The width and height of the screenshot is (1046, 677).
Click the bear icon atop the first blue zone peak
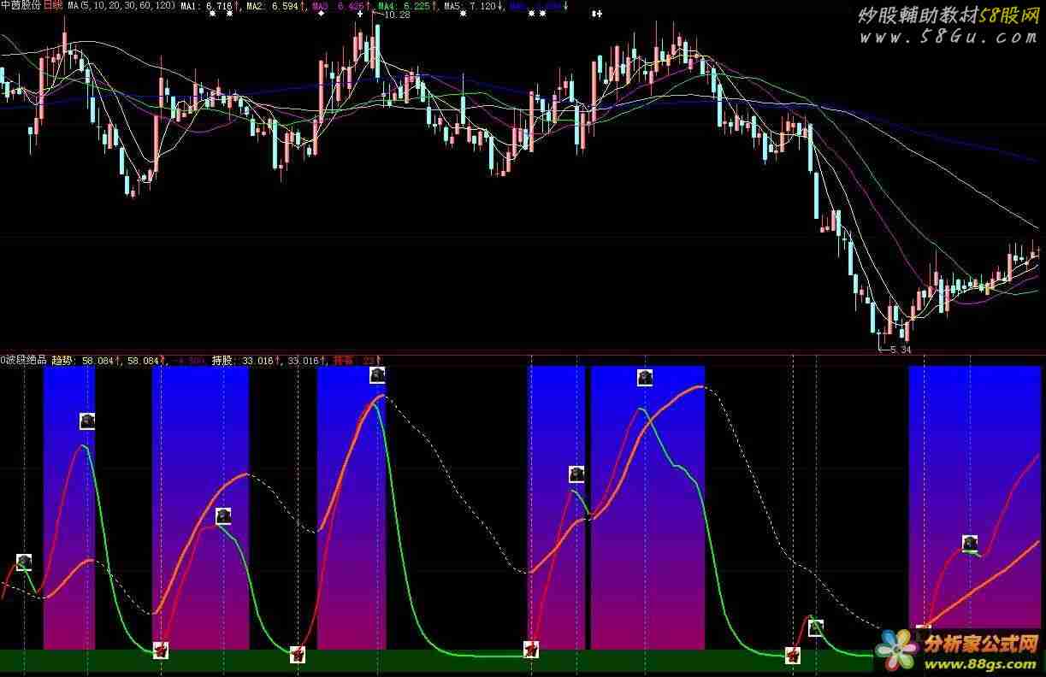(x=87, y=421)
